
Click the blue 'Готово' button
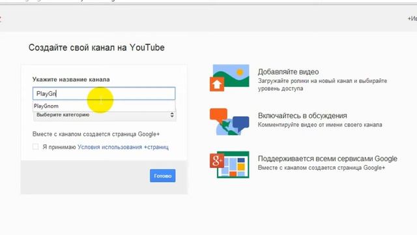[x=162, y=176]
